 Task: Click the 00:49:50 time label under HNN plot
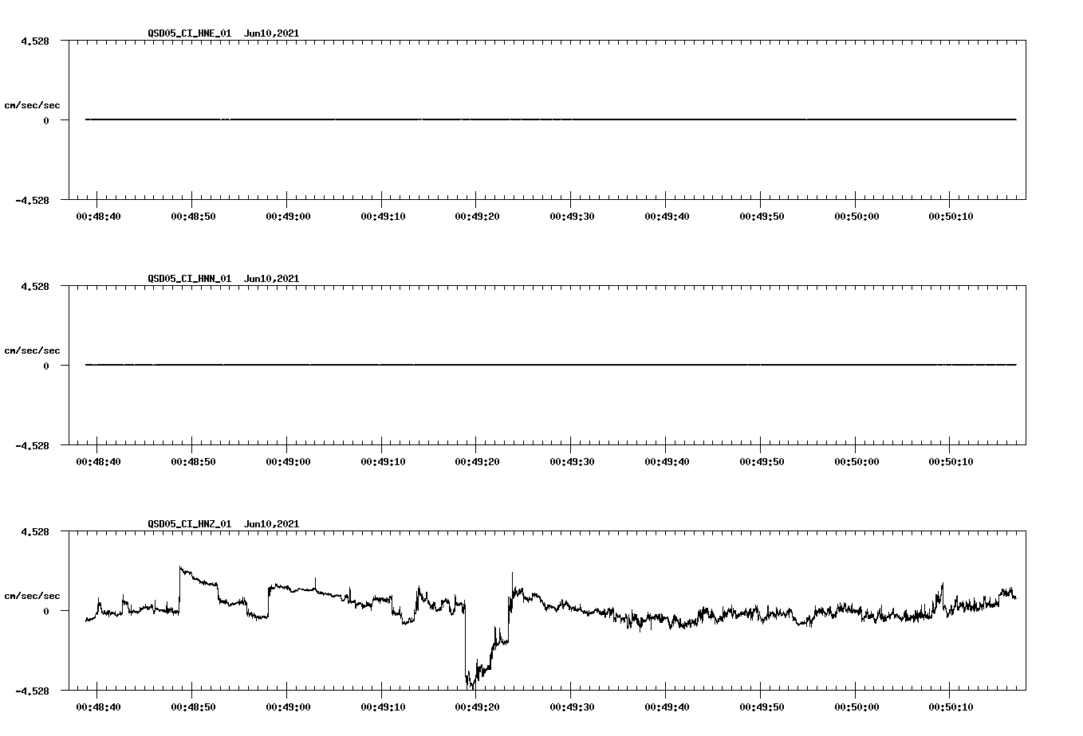(x=762, y=461)
